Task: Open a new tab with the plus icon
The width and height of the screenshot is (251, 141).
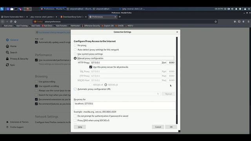Action: 120,17
